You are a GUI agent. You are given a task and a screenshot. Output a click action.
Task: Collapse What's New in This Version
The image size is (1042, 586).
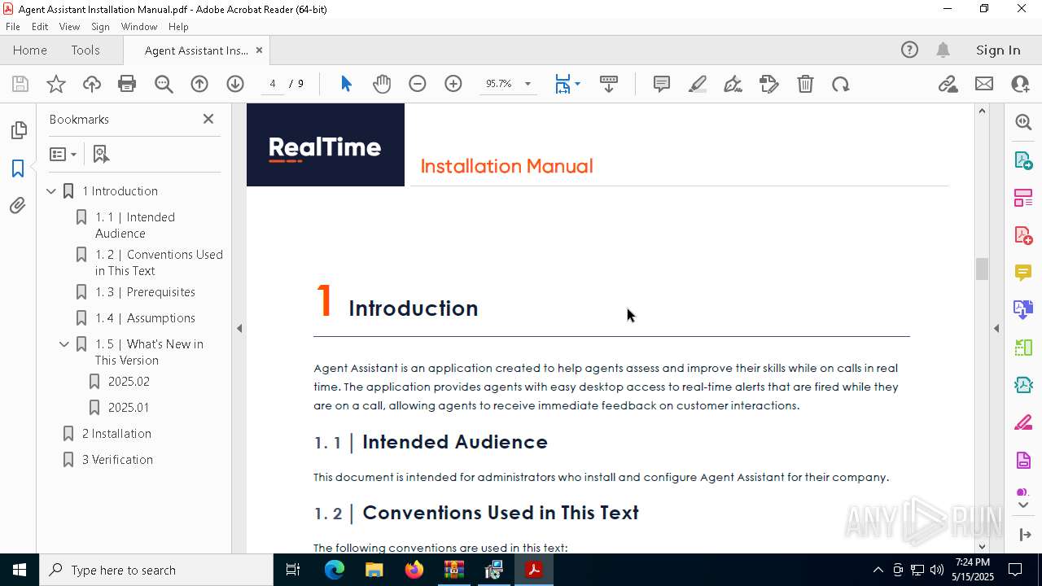click(x=64, y=344)
